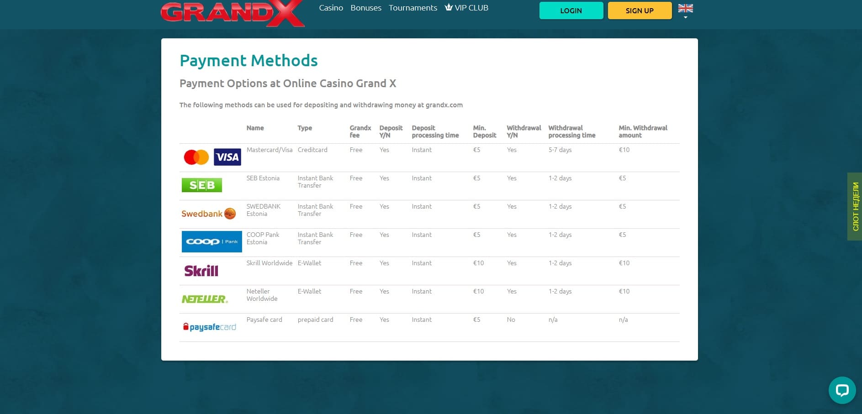Click the SIGN UP button

[x=640, y=10]
